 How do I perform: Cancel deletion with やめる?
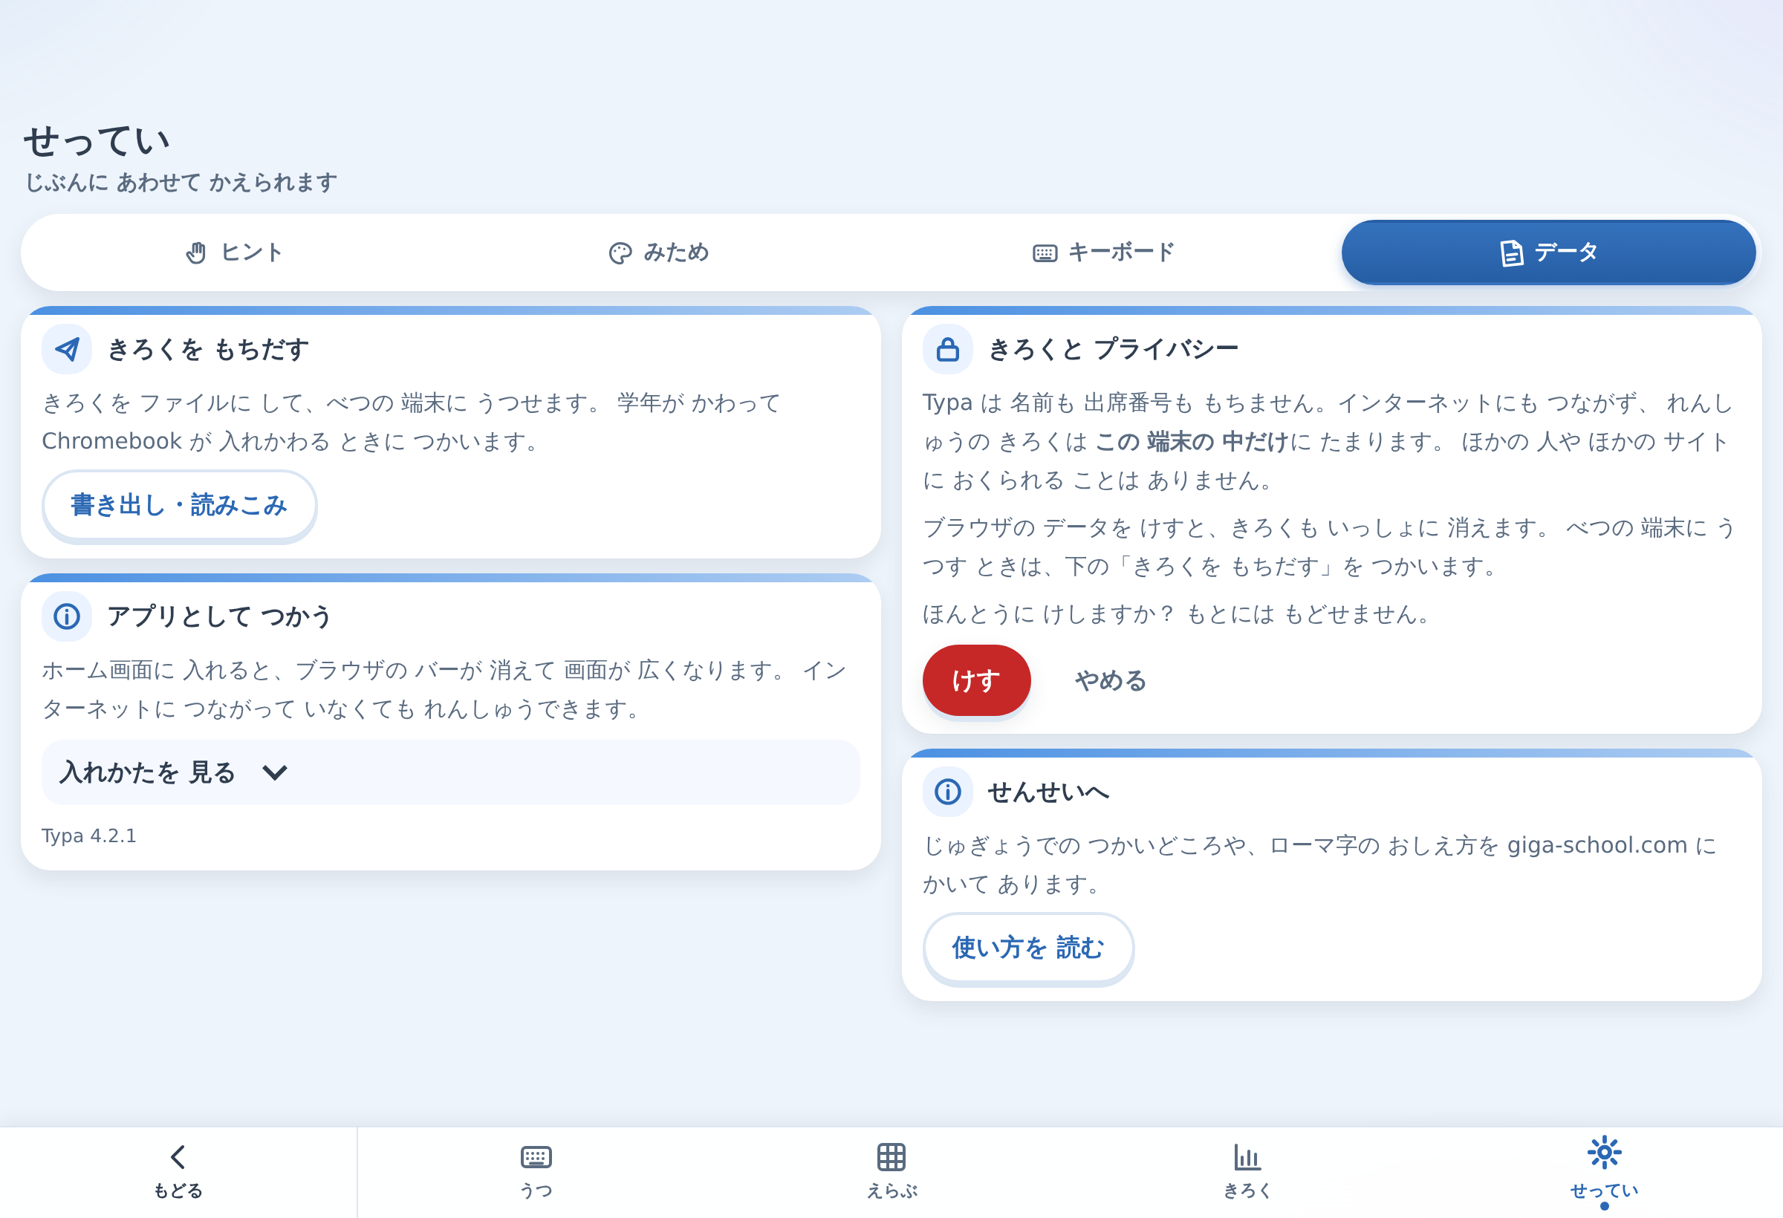pyautogui.click(x=1110, y=680)
